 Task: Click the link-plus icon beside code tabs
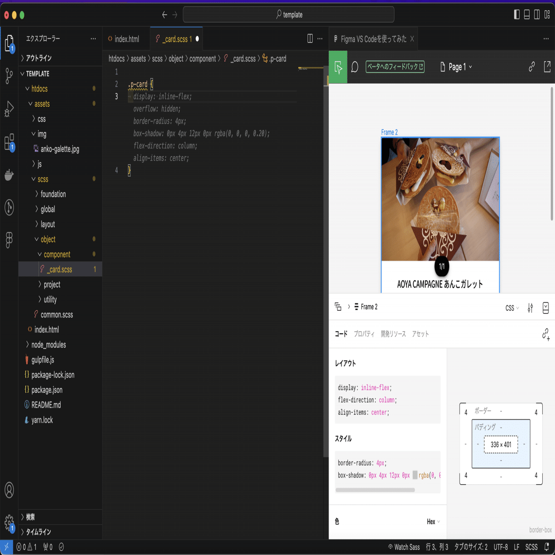545,334
